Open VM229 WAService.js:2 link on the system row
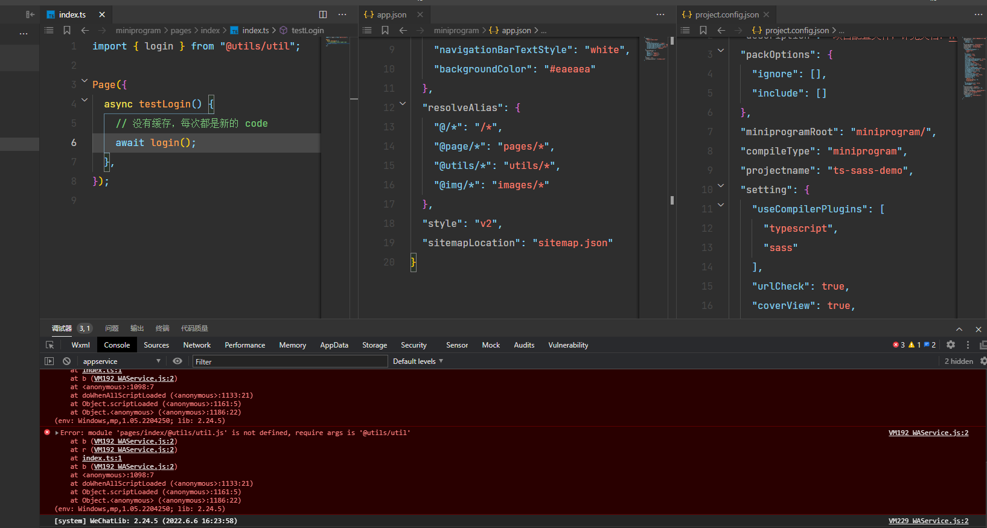 click(x=928, y=521)
